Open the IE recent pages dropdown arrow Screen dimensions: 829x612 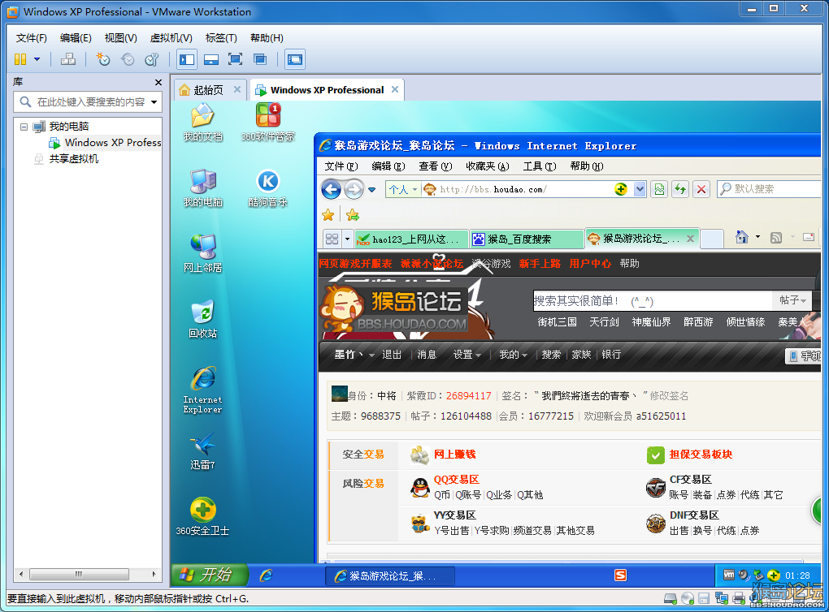point(372,190)
